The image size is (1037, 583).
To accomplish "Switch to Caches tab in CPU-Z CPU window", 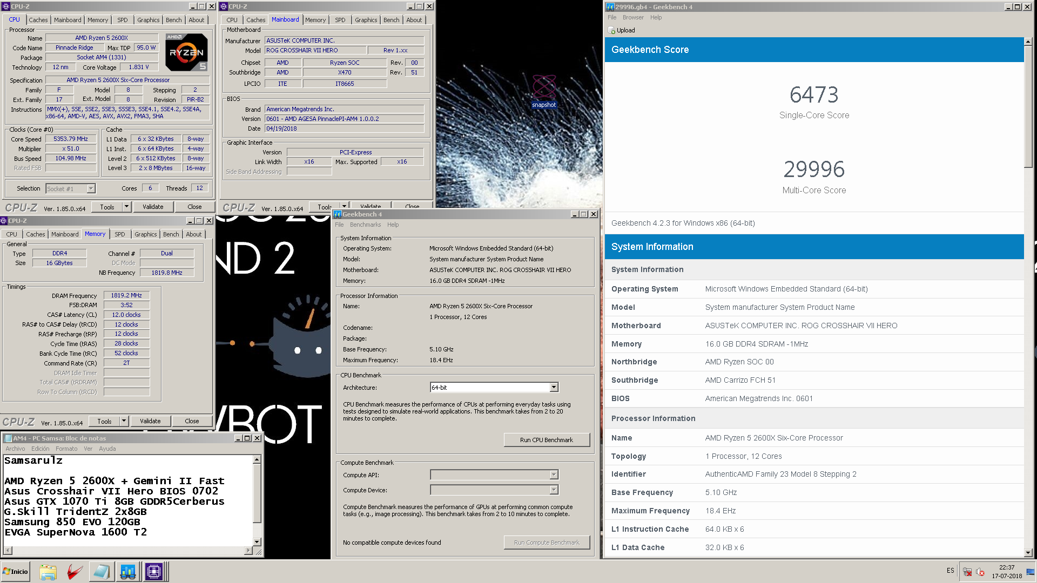I will 38,20.
